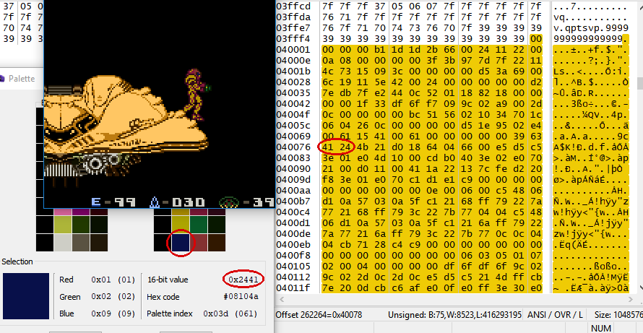The height and width of the screenshot is (333, 643).
Task: Click ASCII text v.qptsvp.9999 in hex editor
Action: 590,28
